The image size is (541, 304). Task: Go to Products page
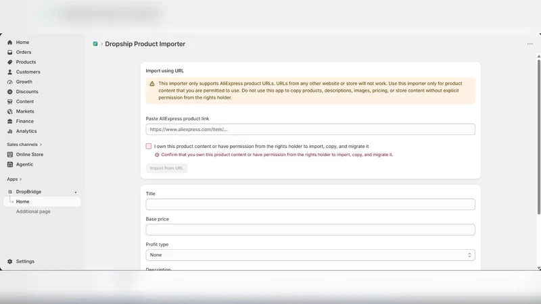click(26, 62)
